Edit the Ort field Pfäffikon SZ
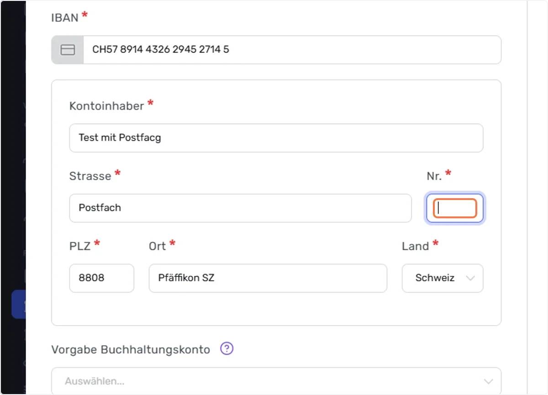This screenshot has height=395, width=548. (268, 278)
